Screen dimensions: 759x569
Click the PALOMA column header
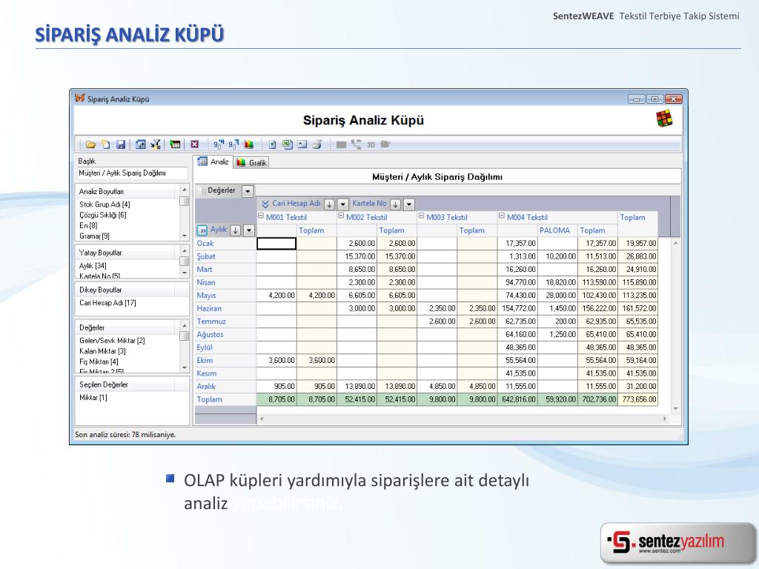557,230
